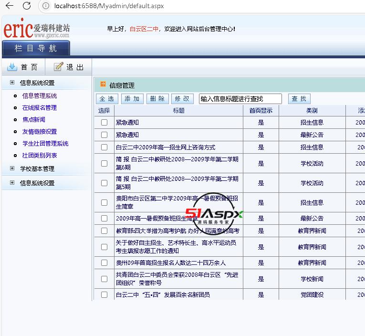The width and height of the screenshot is (365, 336).
Task: Select checkbox for 贵州09年普高招生报名人数 row
Action: 104,263
